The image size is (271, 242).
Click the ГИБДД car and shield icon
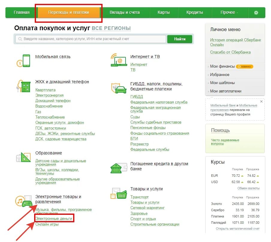[x=119, y=88]
